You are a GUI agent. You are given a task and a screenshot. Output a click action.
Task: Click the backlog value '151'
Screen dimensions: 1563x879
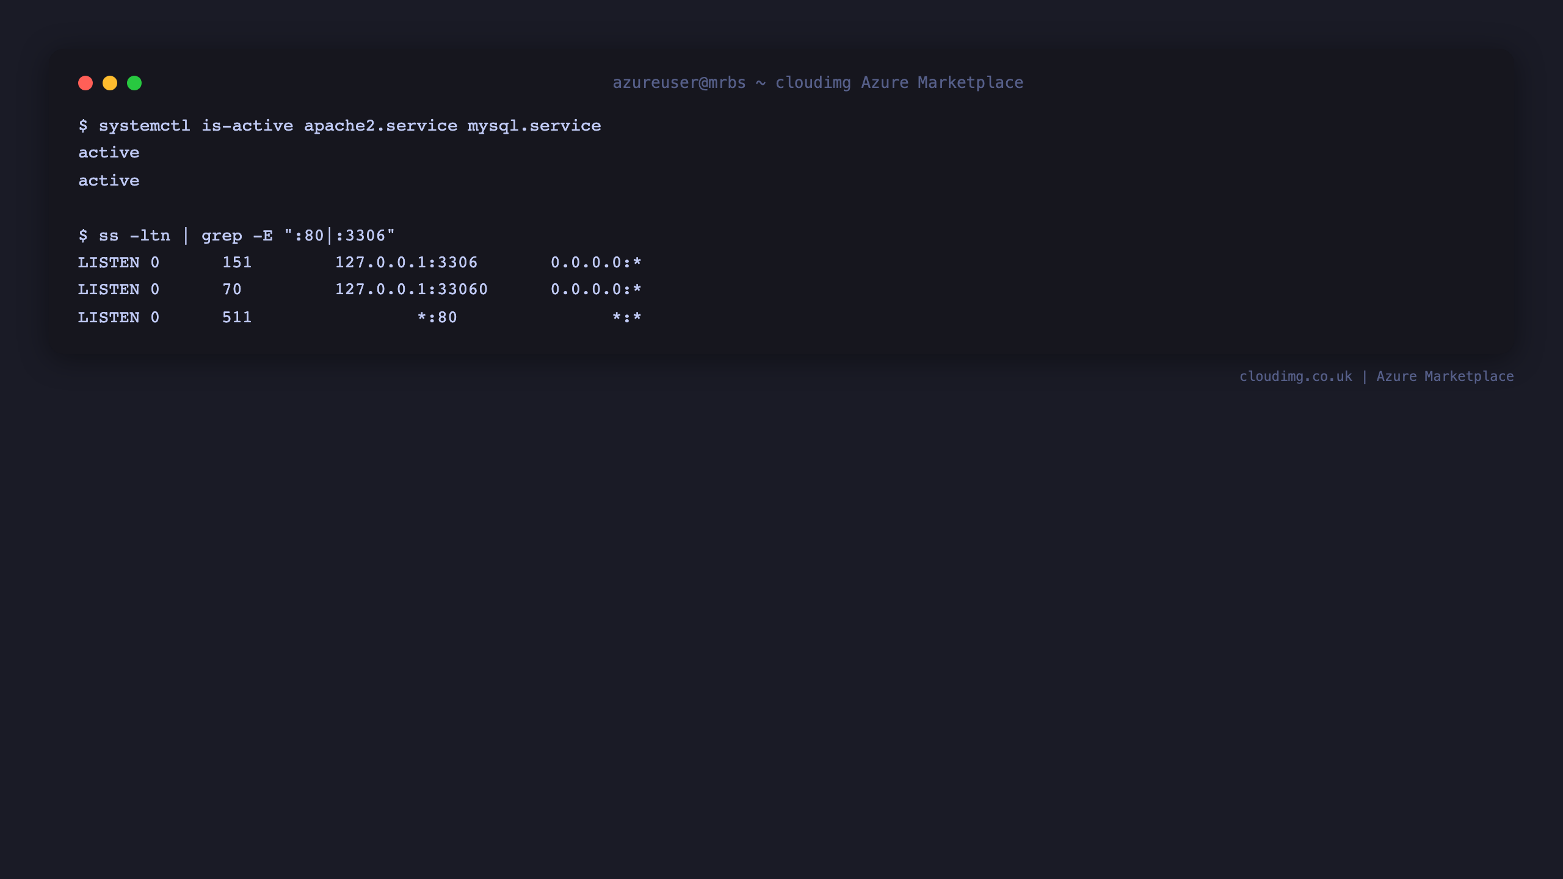237,262
